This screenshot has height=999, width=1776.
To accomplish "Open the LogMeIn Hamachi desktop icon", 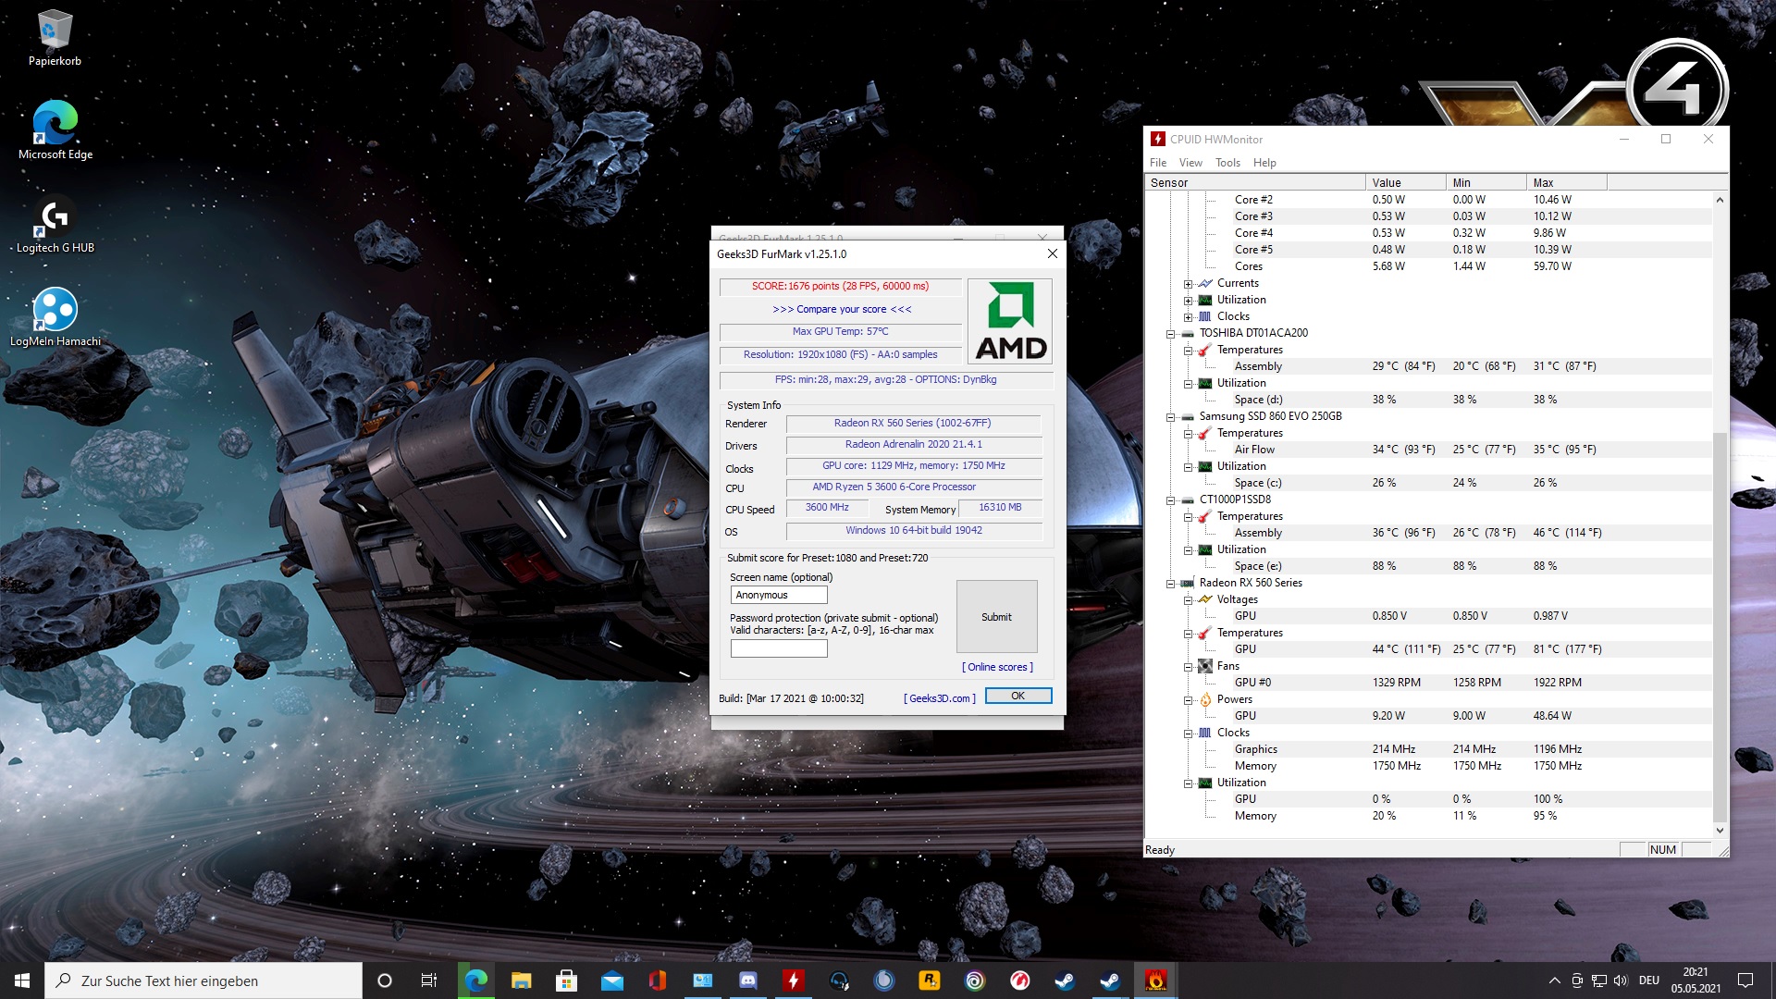I will (x=55, y=311).
